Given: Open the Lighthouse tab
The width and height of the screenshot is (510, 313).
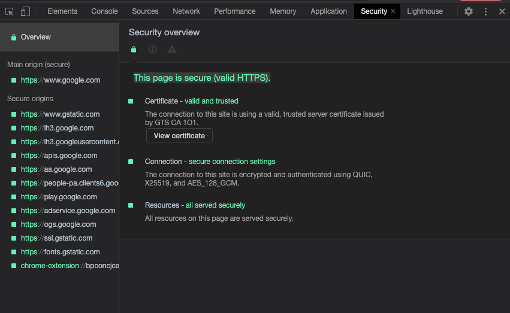Looking at the screenshot, I should point(425,11).
